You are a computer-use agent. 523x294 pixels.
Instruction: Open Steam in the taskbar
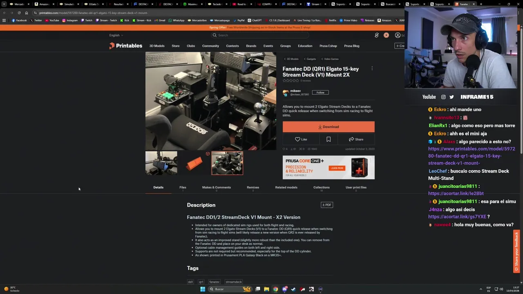(x=293, y=289)
